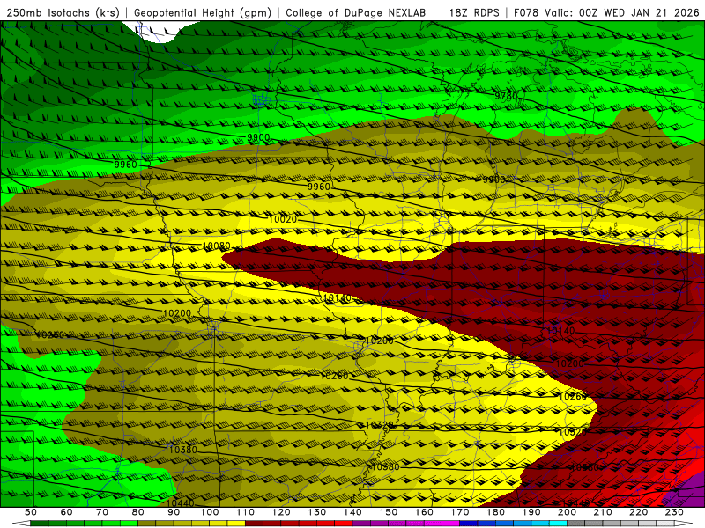Click the '18Z RDPS' model run label
This screenshot has height=528, width=705.
(x=474, y=12)
